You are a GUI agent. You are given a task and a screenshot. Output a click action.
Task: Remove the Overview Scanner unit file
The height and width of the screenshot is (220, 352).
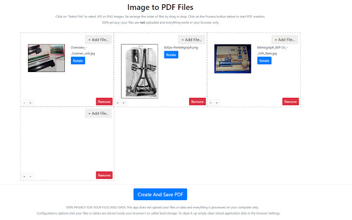tap(104, 102)
